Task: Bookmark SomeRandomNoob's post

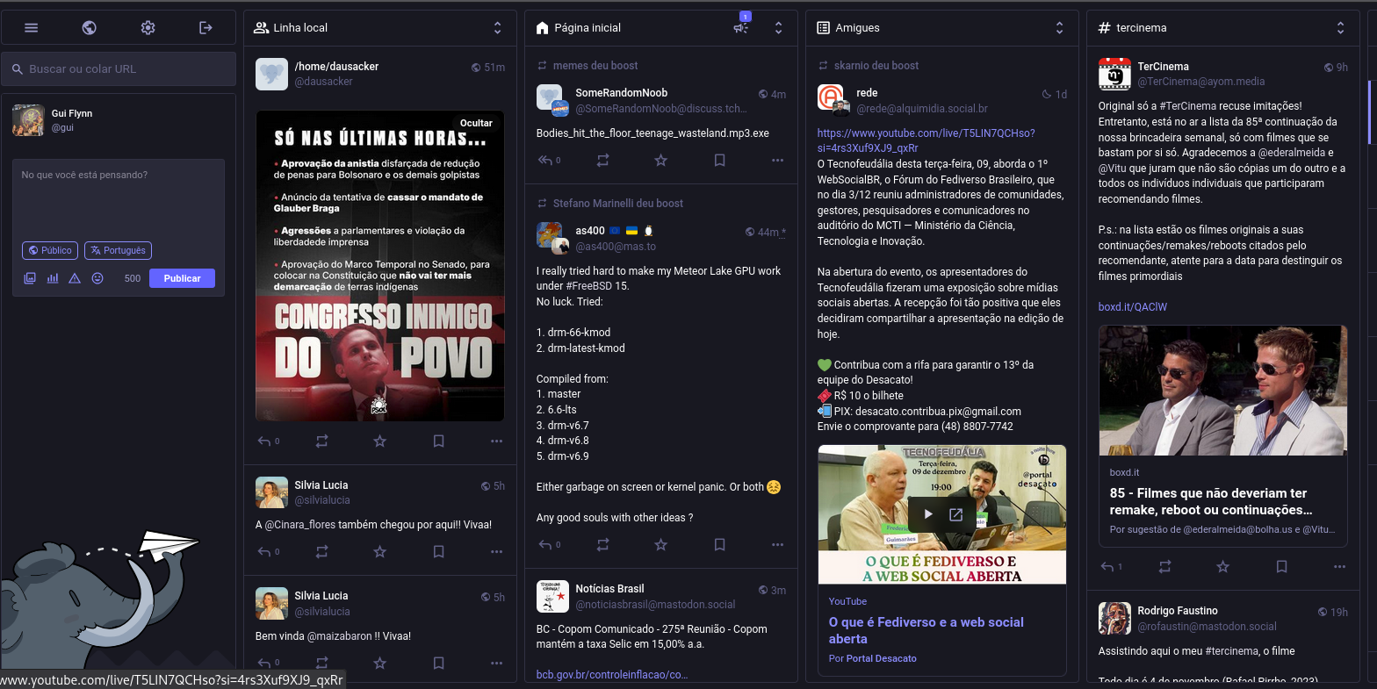Action: click(719, 160)
